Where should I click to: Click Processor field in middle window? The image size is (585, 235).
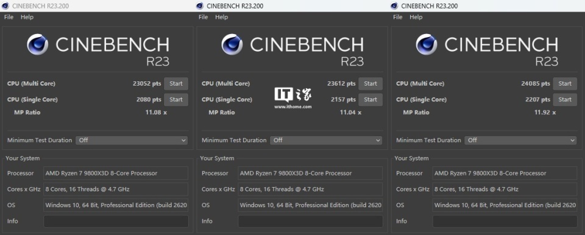tap(310, 173)
